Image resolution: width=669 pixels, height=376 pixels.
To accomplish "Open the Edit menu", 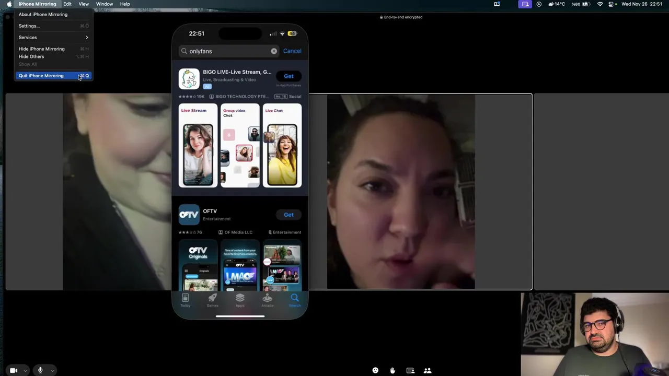I will click(x=67, y=4).
